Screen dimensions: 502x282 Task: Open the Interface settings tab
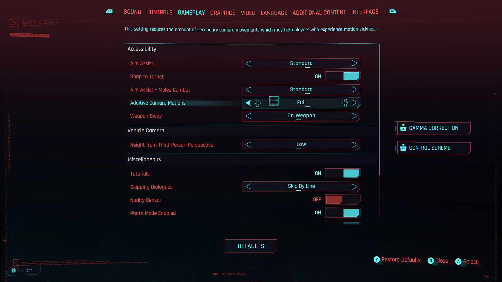364,11
